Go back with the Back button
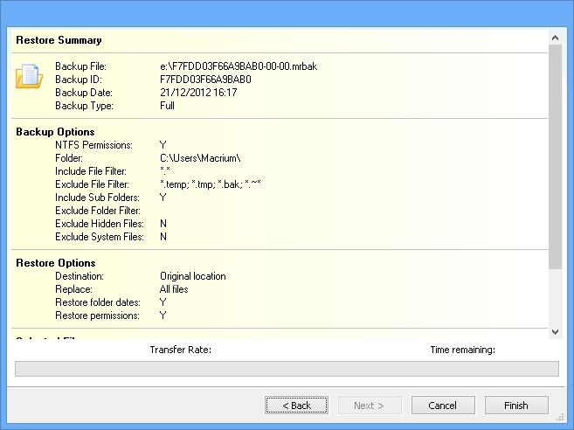 coord(296,406)
